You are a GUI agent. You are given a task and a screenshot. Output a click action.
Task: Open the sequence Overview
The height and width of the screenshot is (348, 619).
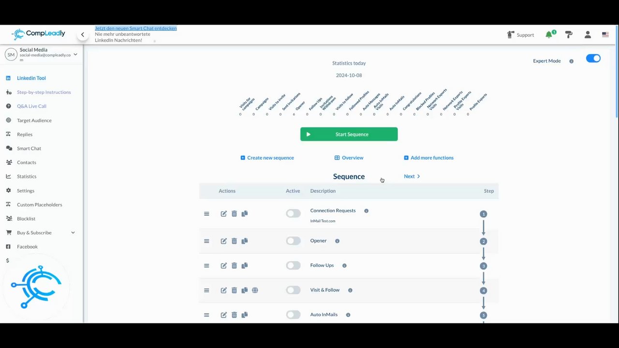349,158
